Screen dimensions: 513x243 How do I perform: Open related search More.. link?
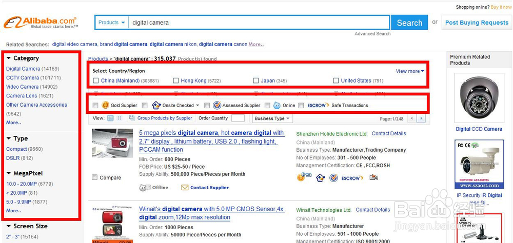tap(256, 44)
